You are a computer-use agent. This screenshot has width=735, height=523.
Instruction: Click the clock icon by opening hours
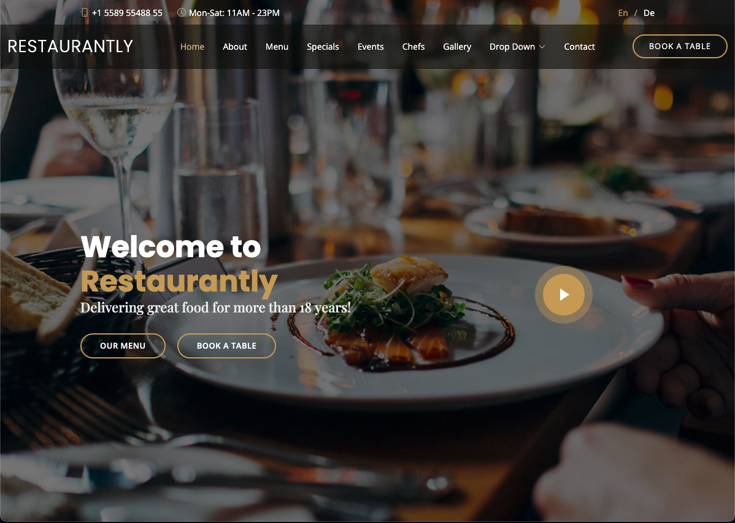(182, 13)
